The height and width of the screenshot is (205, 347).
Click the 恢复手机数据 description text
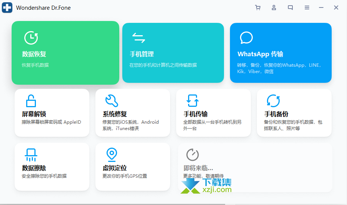pyautogui.click(x=35, y=65)
